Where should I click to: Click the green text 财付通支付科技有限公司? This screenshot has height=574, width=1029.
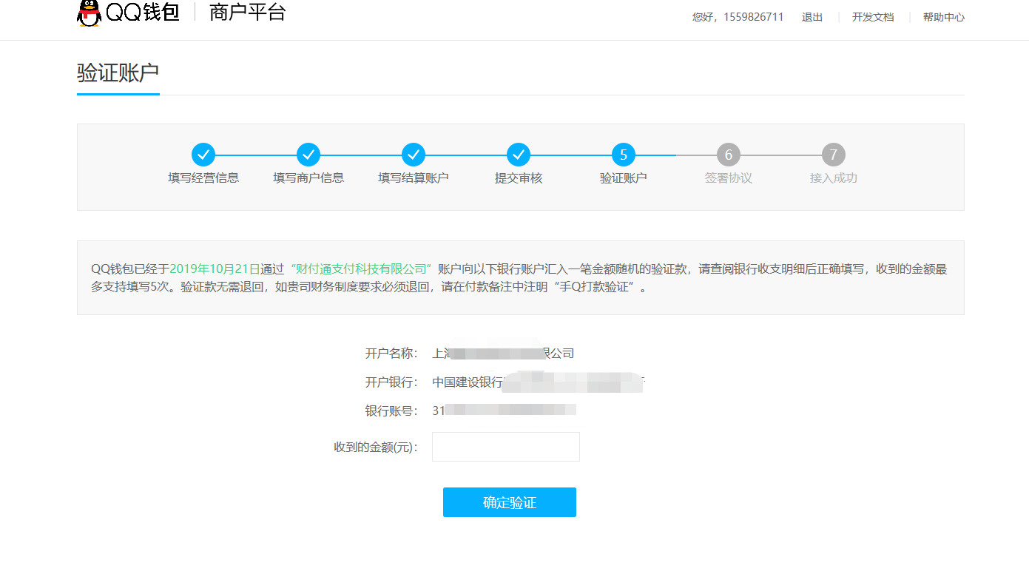(x=361, y=269)
